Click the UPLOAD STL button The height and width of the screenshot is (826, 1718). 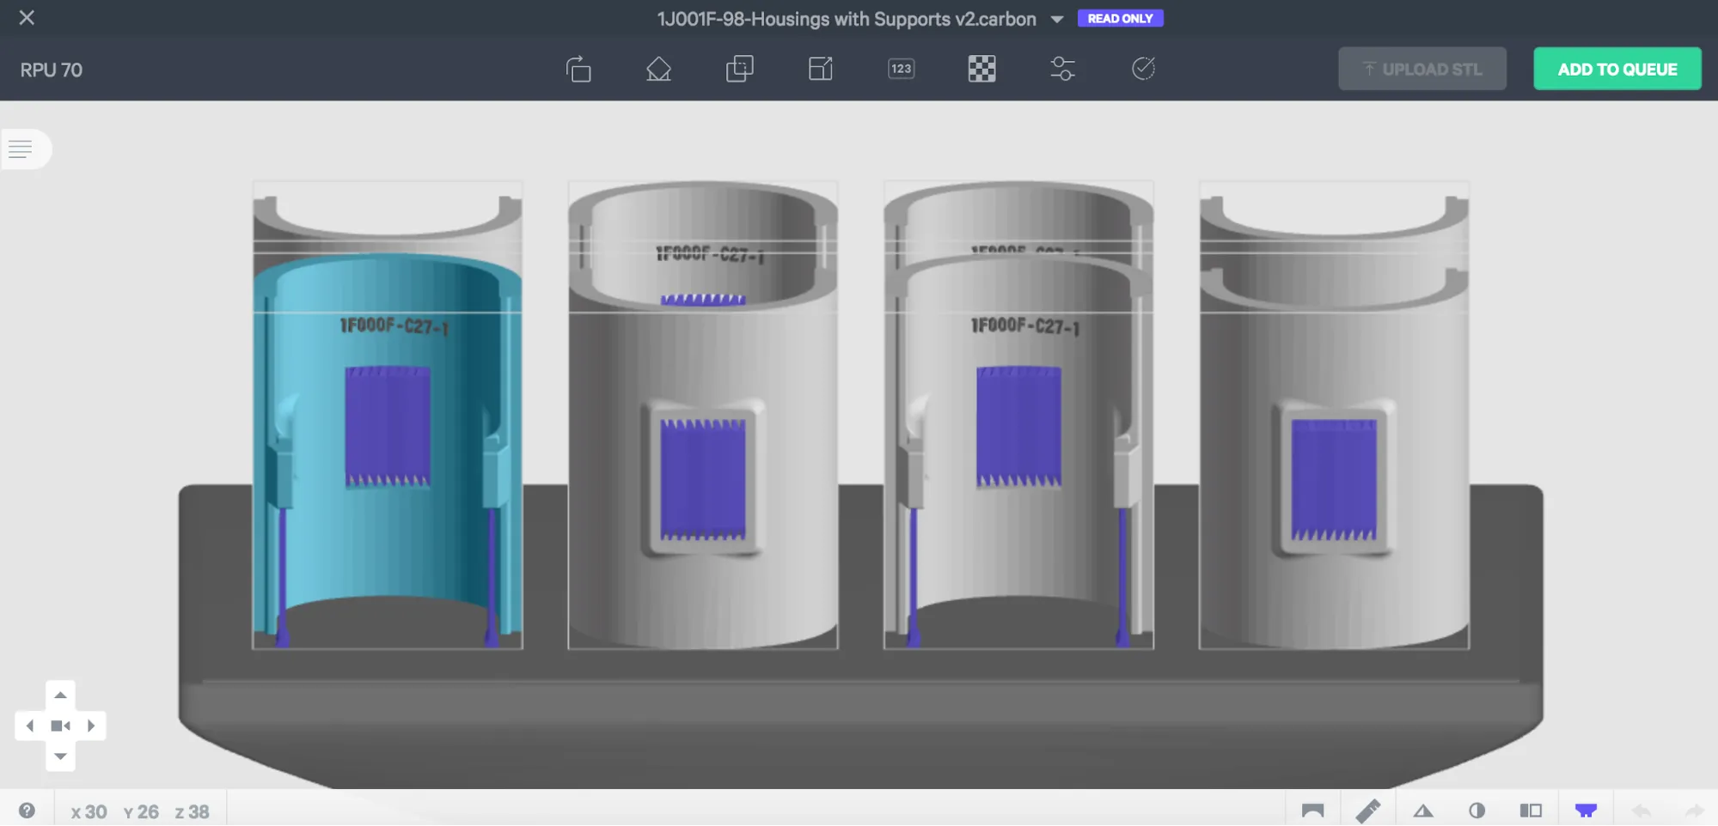1421,69
